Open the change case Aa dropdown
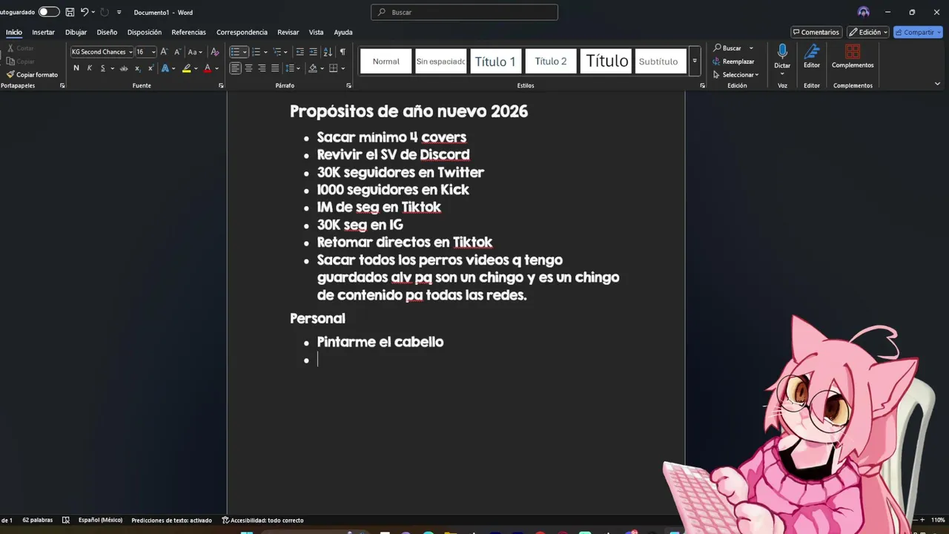The image size is (949, 534). (x=195, y=52)
